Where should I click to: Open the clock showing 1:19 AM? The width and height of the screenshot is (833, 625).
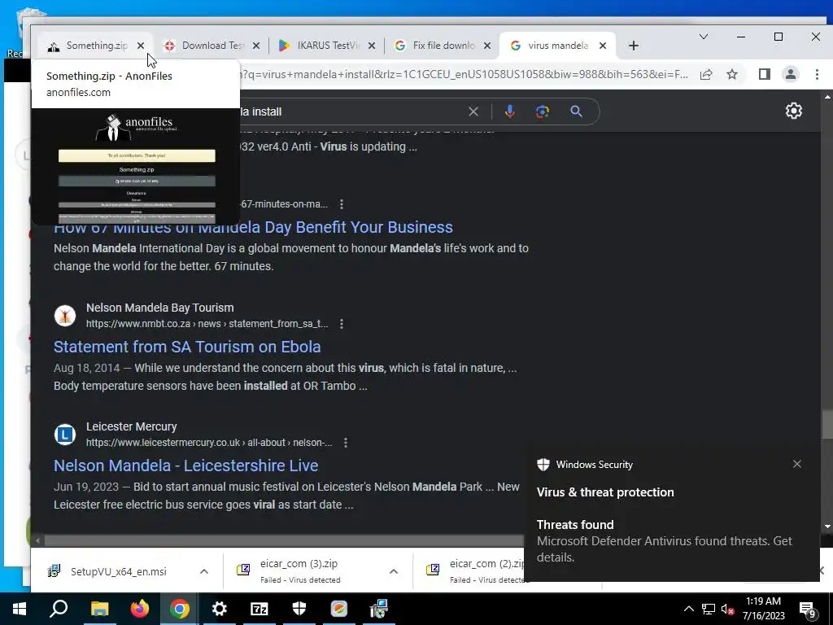click(763, 609)
